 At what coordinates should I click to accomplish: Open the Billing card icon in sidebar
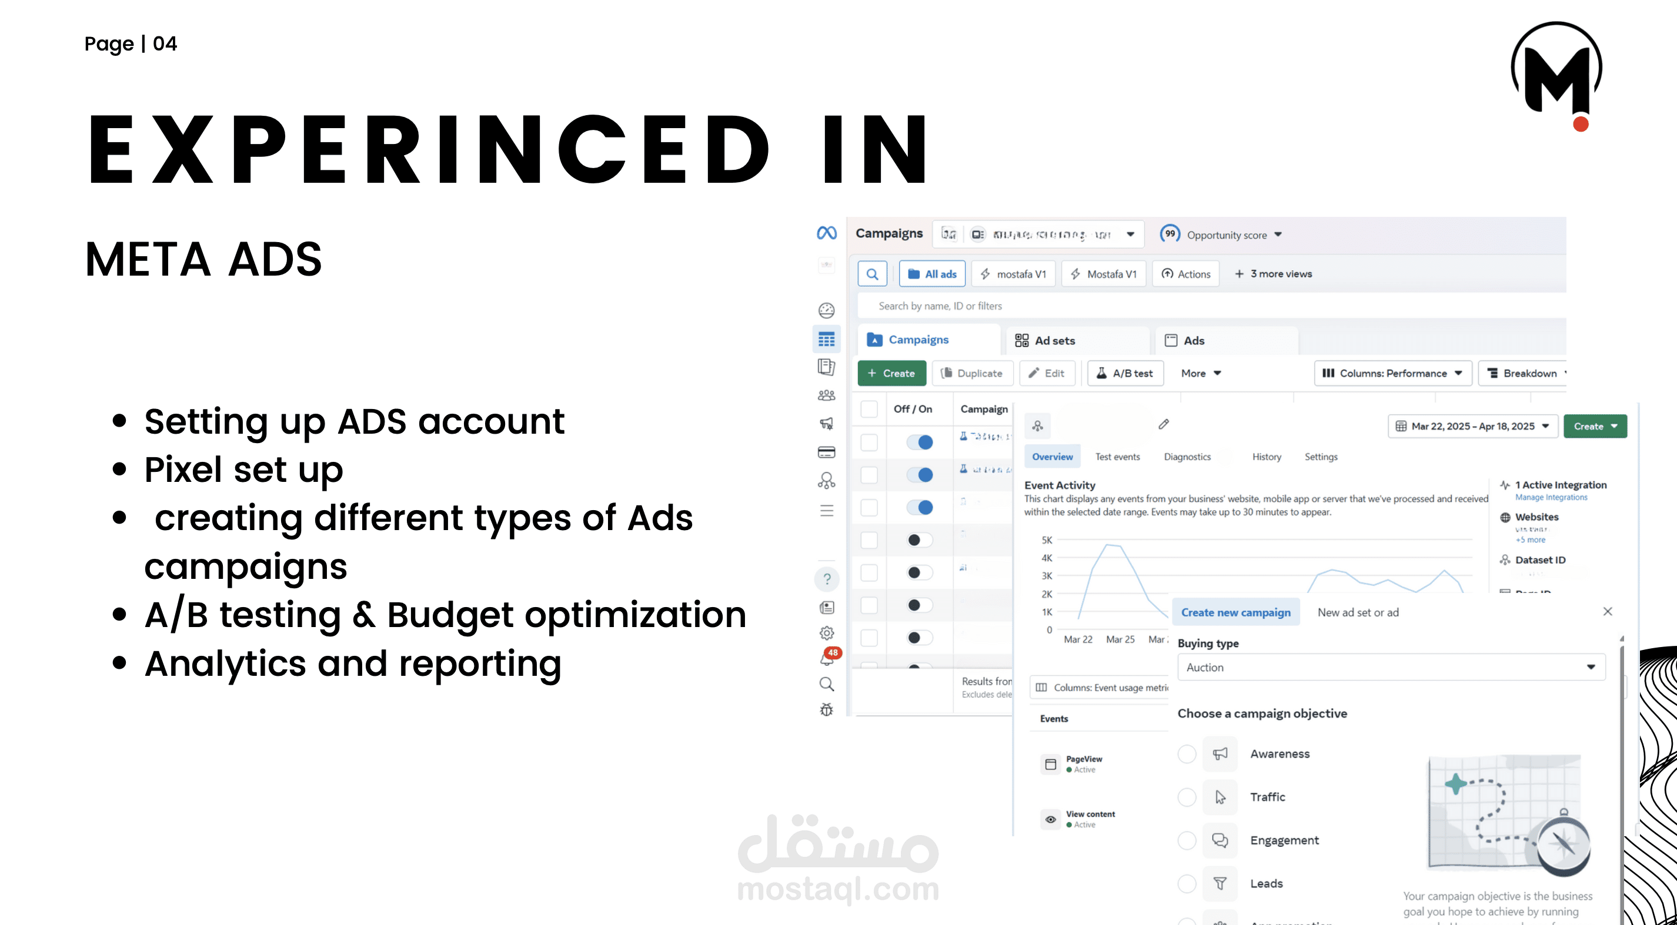pyautogui.click(x=827, y=452)
